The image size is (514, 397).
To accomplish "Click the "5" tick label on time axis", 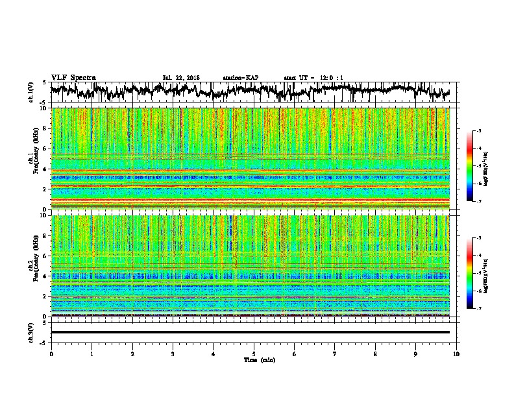I will [254, 354].
